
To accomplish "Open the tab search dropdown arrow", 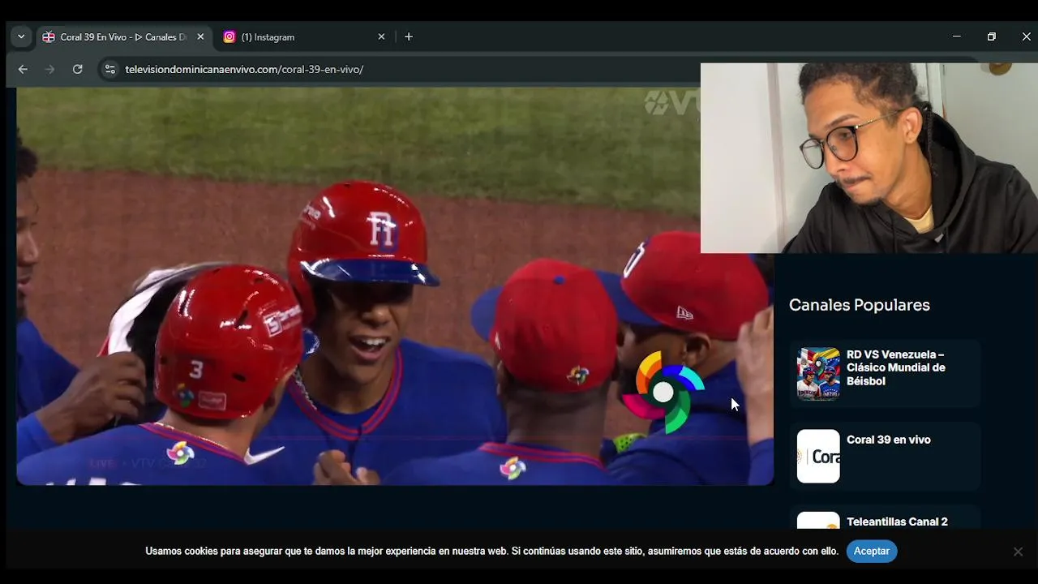I will pos(21,36).
